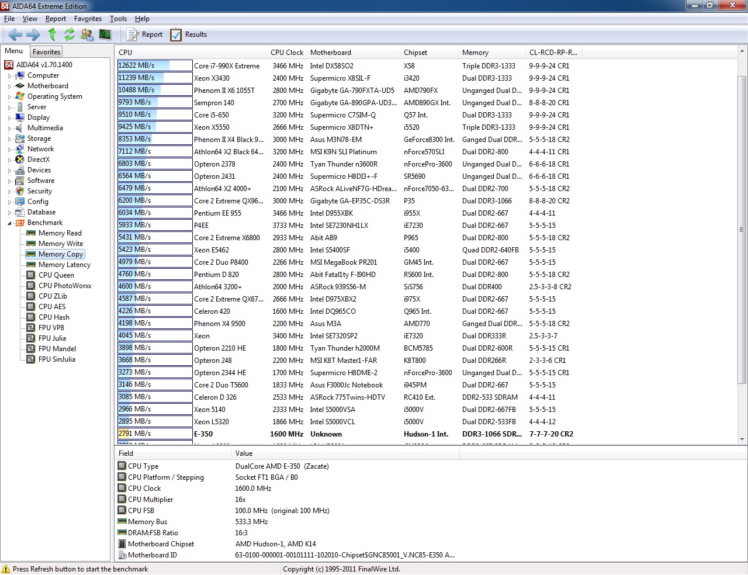Click the Display icon in the tree
The image size is (748, 575).
(20, 117)
